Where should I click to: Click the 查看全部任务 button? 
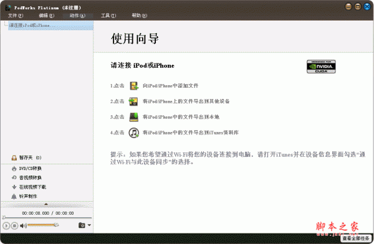pos(356,238)
